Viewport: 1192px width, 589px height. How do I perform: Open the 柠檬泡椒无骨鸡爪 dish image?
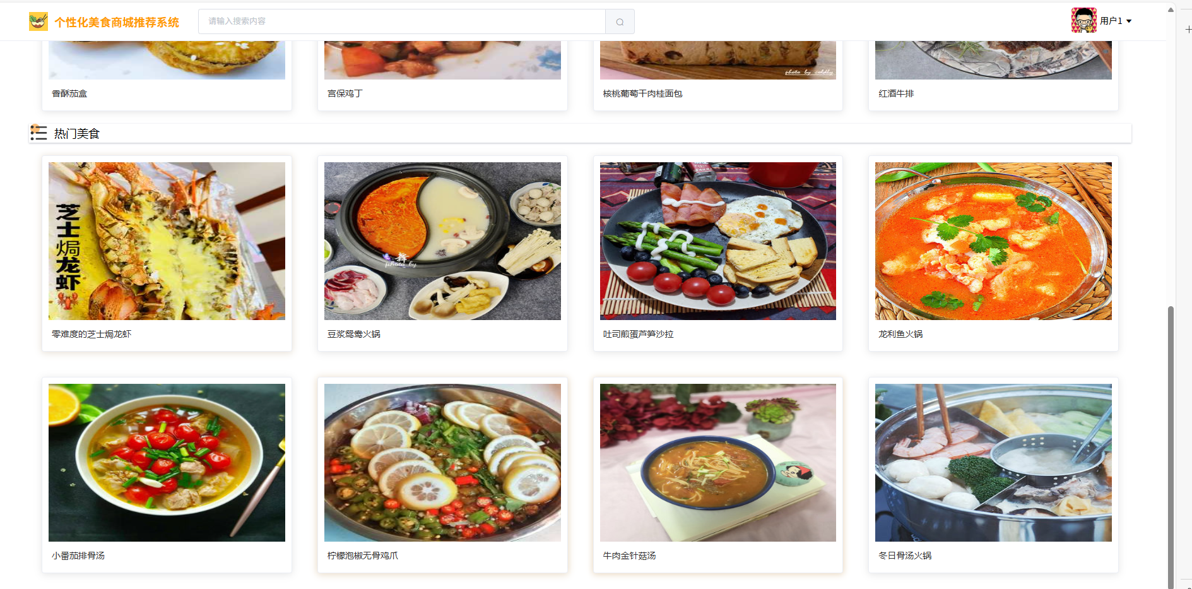click(x=442, y=463)
